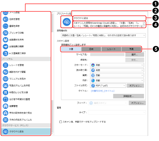Click the profile name field クラウドに送る
This screenshot has height=141, width=159.
tap(109, 18)
